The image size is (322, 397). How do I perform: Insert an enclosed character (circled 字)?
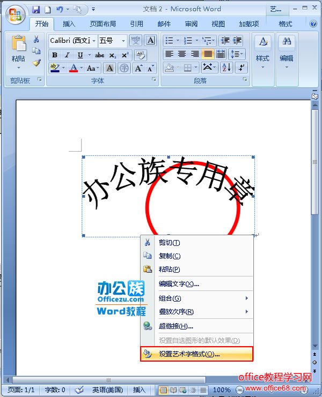click(124, 68)
